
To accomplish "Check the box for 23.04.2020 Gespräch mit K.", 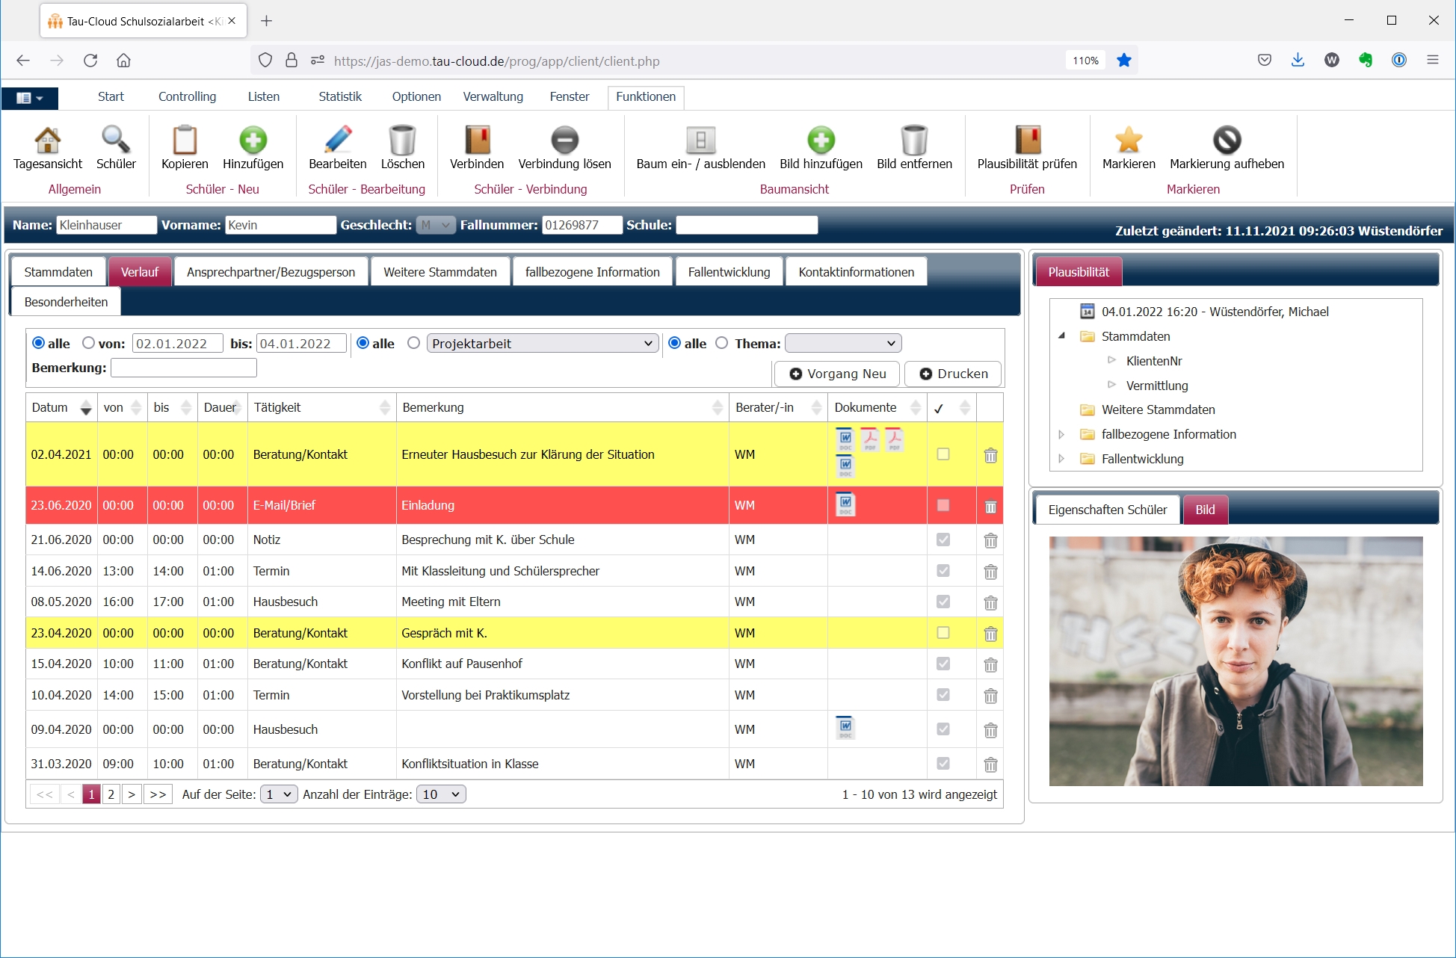I will pyautogui.click(x=943, y=633).
